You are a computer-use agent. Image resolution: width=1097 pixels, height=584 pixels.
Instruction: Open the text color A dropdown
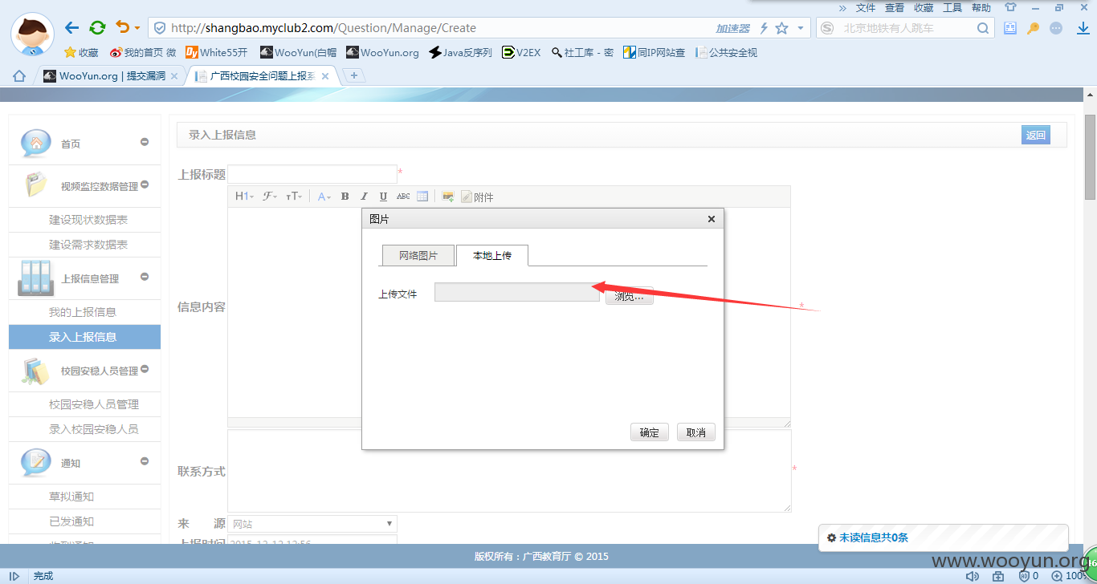point(324,197)
